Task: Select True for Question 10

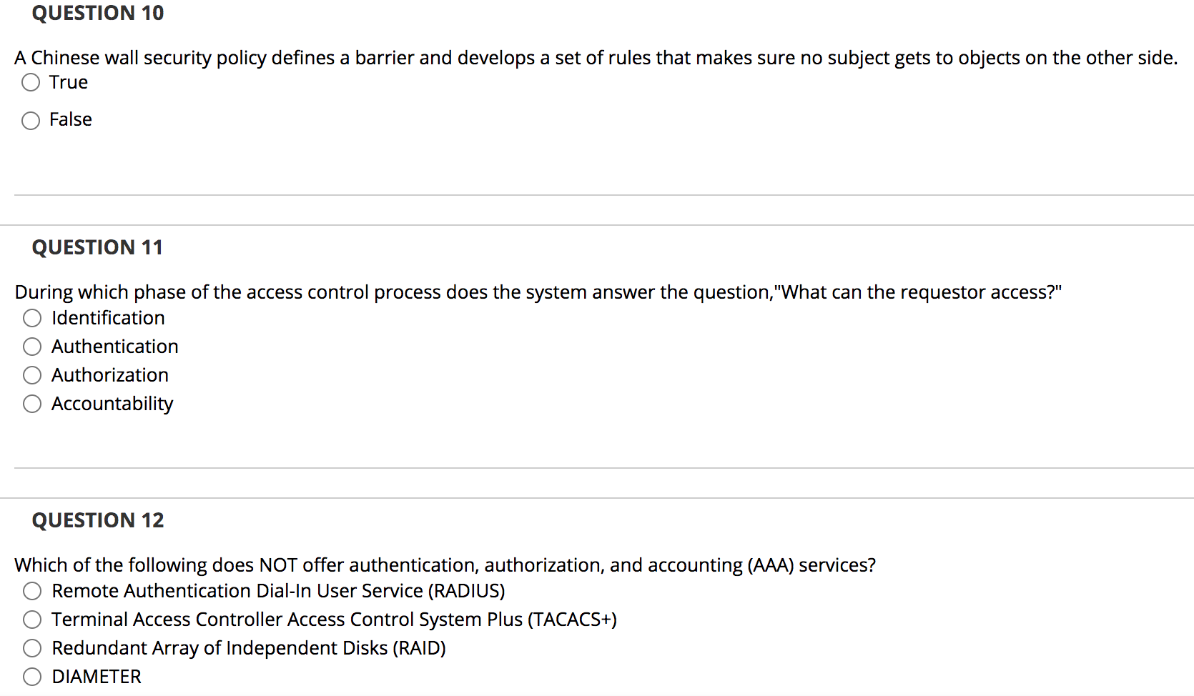Action: tap(31, 83)
